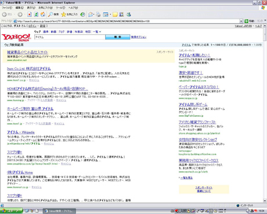Image resolution: width=267 pixels, height=214 pixels.
Task: Switch to the 画像 search tab
Action: point(46,31)
